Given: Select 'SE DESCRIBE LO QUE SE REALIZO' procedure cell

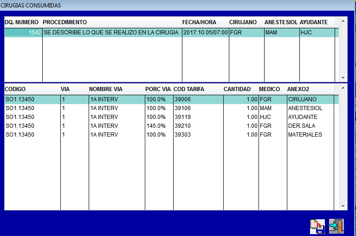Looking at the screenshot, I should coord(112,33).
